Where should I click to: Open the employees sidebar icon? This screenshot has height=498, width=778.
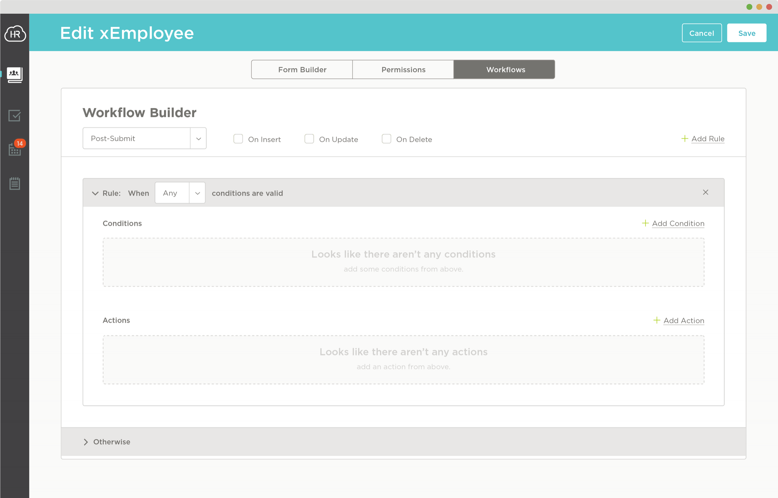click(15, 75)
